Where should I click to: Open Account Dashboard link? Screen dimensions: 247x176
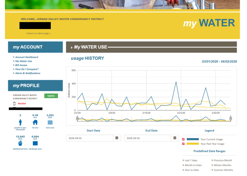point(27,57)
